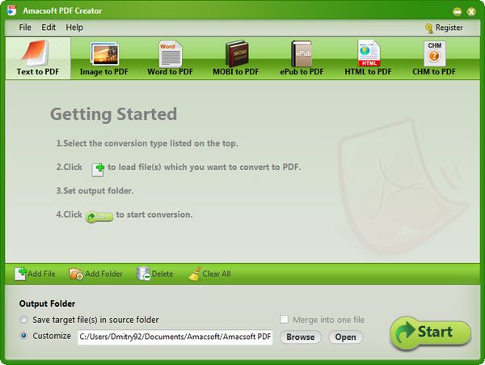Select MOBI to PDF conversion
Screen dimensions: 485x365
click(236, 58)
